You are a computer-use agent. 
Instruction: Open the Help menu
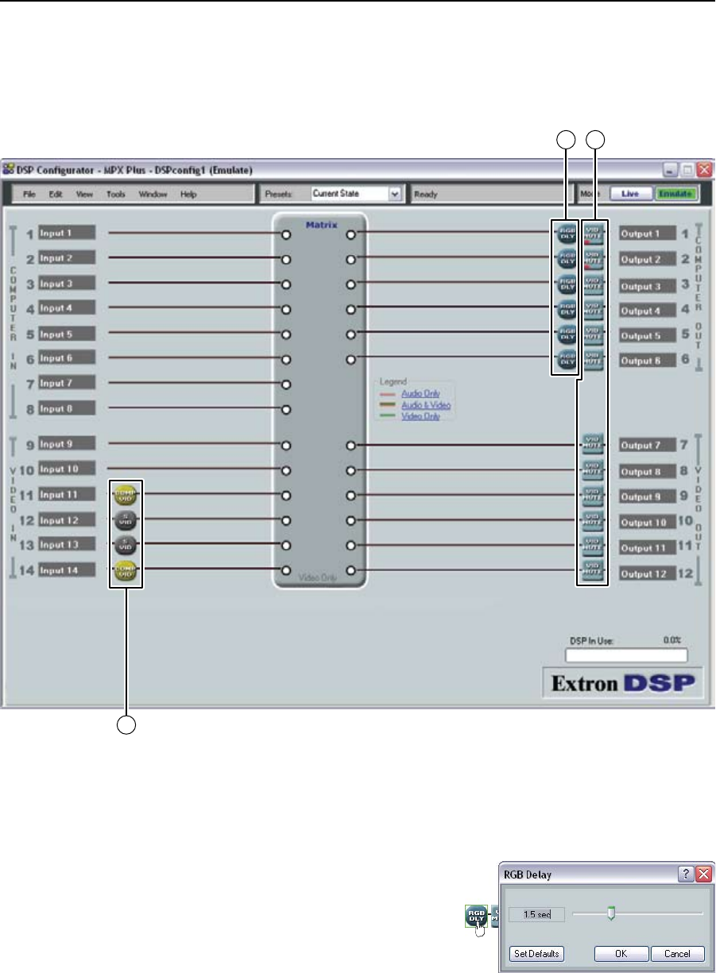coord(188,194)
